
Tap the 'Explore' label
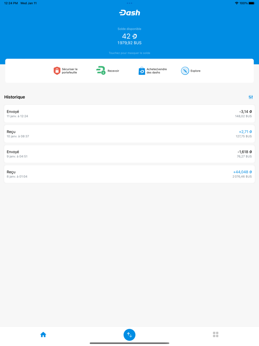click(195, 71)
